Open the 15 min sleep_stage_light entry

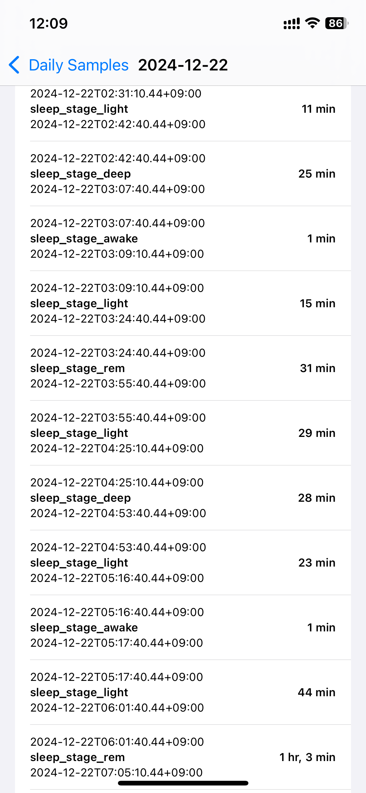(x=183, y=303)
